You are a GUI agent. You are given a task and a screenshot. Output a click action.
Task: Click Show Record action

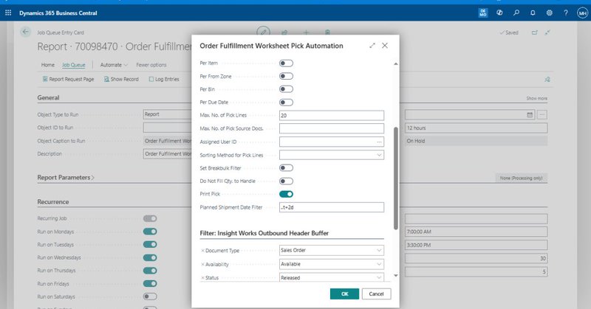pos(121,79)
